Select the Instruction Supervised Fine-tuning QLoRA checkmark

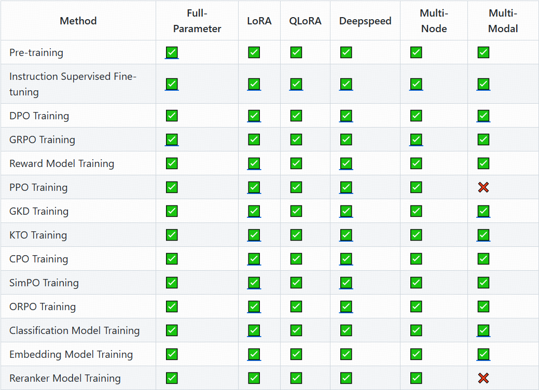[296, 84]
